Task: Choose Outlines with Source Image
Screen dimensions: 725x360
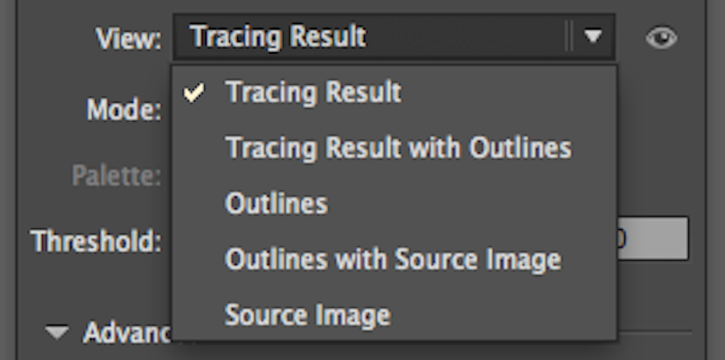Action: tap(392, 259)
